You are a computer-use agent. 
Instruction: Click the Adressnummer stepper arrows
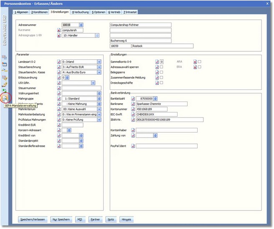coord(81,25)
